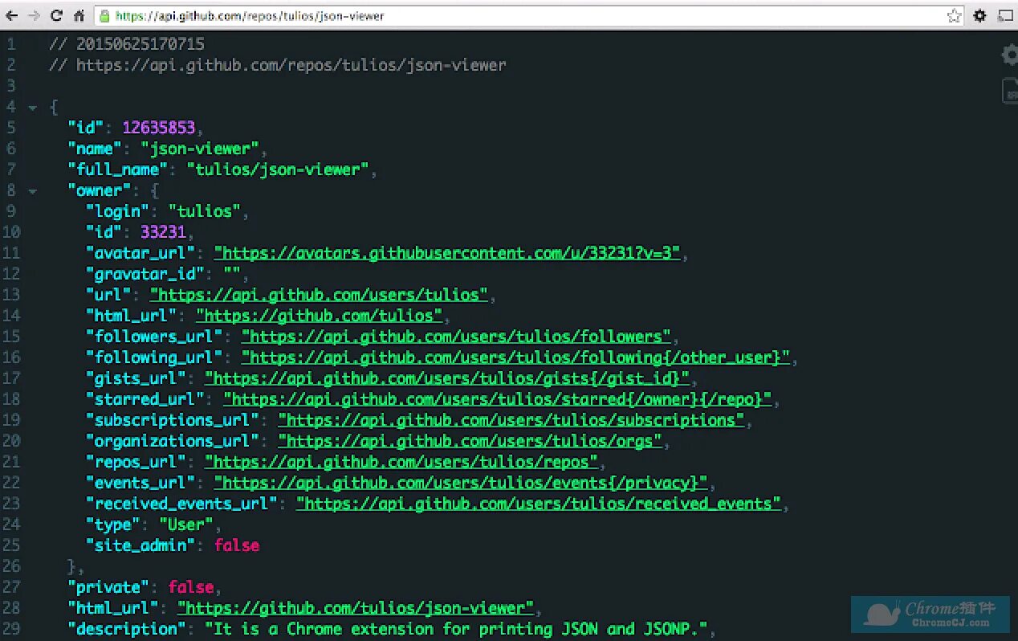Open the avatar_url link
Viewport: 1018px width, 641px height.
pyautogui.click(x=446, y=253)
